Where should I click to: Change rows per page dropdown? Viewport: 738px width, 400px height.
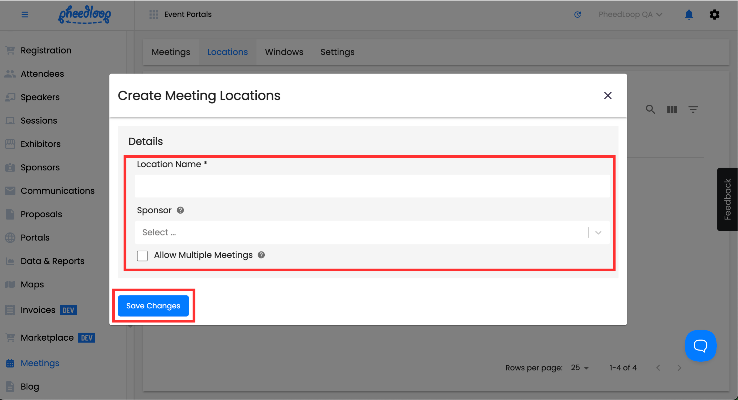[x=580, y=368]
